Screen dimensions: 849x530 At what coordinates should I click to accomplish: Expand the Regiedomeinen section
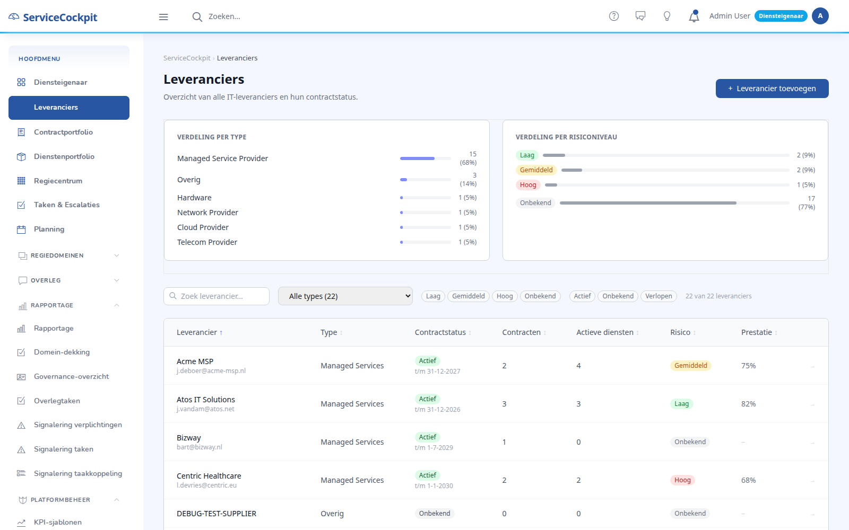click(69, 255)
